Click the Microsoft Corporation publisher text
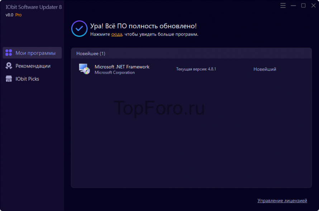 click(115, 73)
